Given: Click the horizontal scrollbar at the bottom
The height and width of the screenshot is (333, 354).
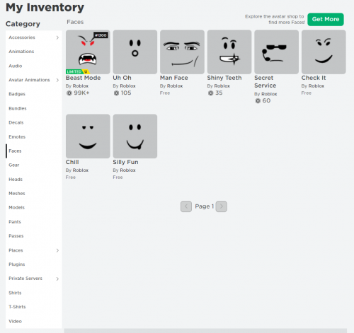Looking at the screenshot, I should [x=205, y=331].
